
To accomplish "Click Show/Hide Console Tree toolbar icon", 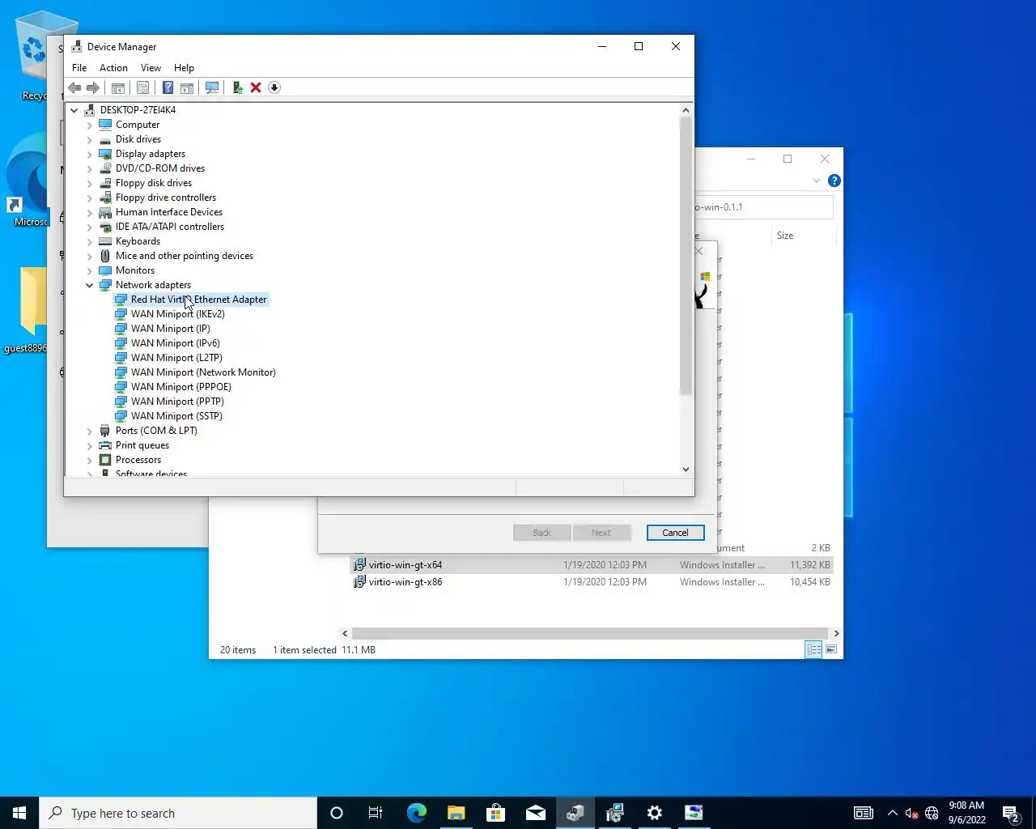I will (x=117, y=87).
